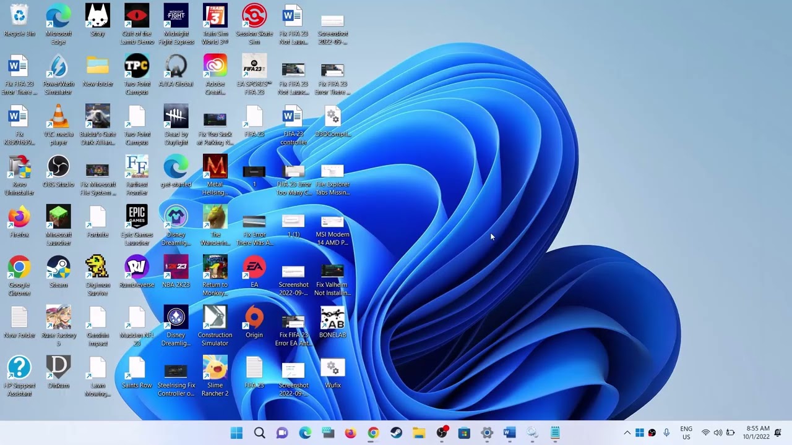Click the volume icon in the system tray
The image size is (792, 445).
[x=718, y=433]
